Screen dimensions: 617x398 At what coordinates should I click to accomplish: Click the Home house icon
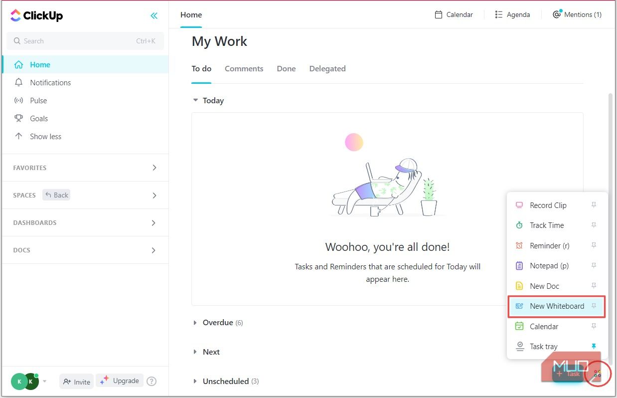tap(18, 64)
